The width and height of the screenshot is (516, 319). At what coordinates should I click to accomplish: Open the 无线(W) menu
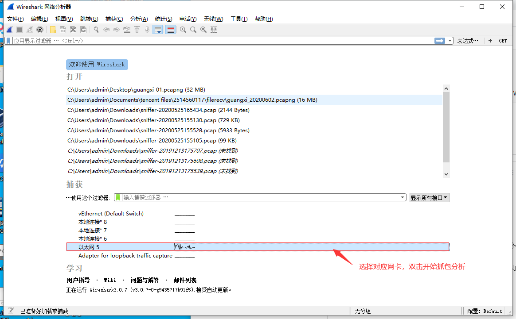(213, 19)
